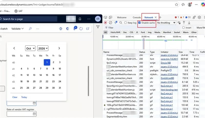Import HAR file upload arrow
Screen dimensions: 205x118
point(184,23)
